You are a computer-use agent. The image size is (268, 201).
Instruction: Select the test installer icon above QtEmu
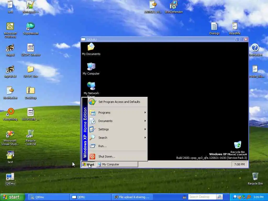(10, 157)
